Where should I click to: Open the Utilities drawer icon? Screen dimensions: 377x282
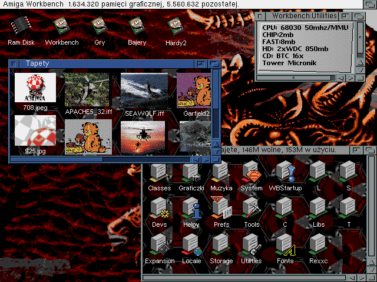pos(252,245)
